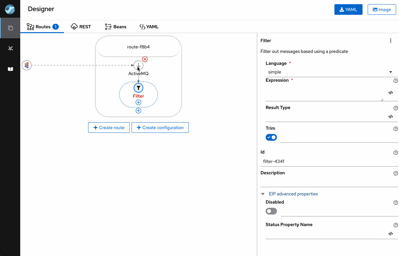Switch to the REST tab
Viewport: 399px width, 256px height.
pos(81,27)
